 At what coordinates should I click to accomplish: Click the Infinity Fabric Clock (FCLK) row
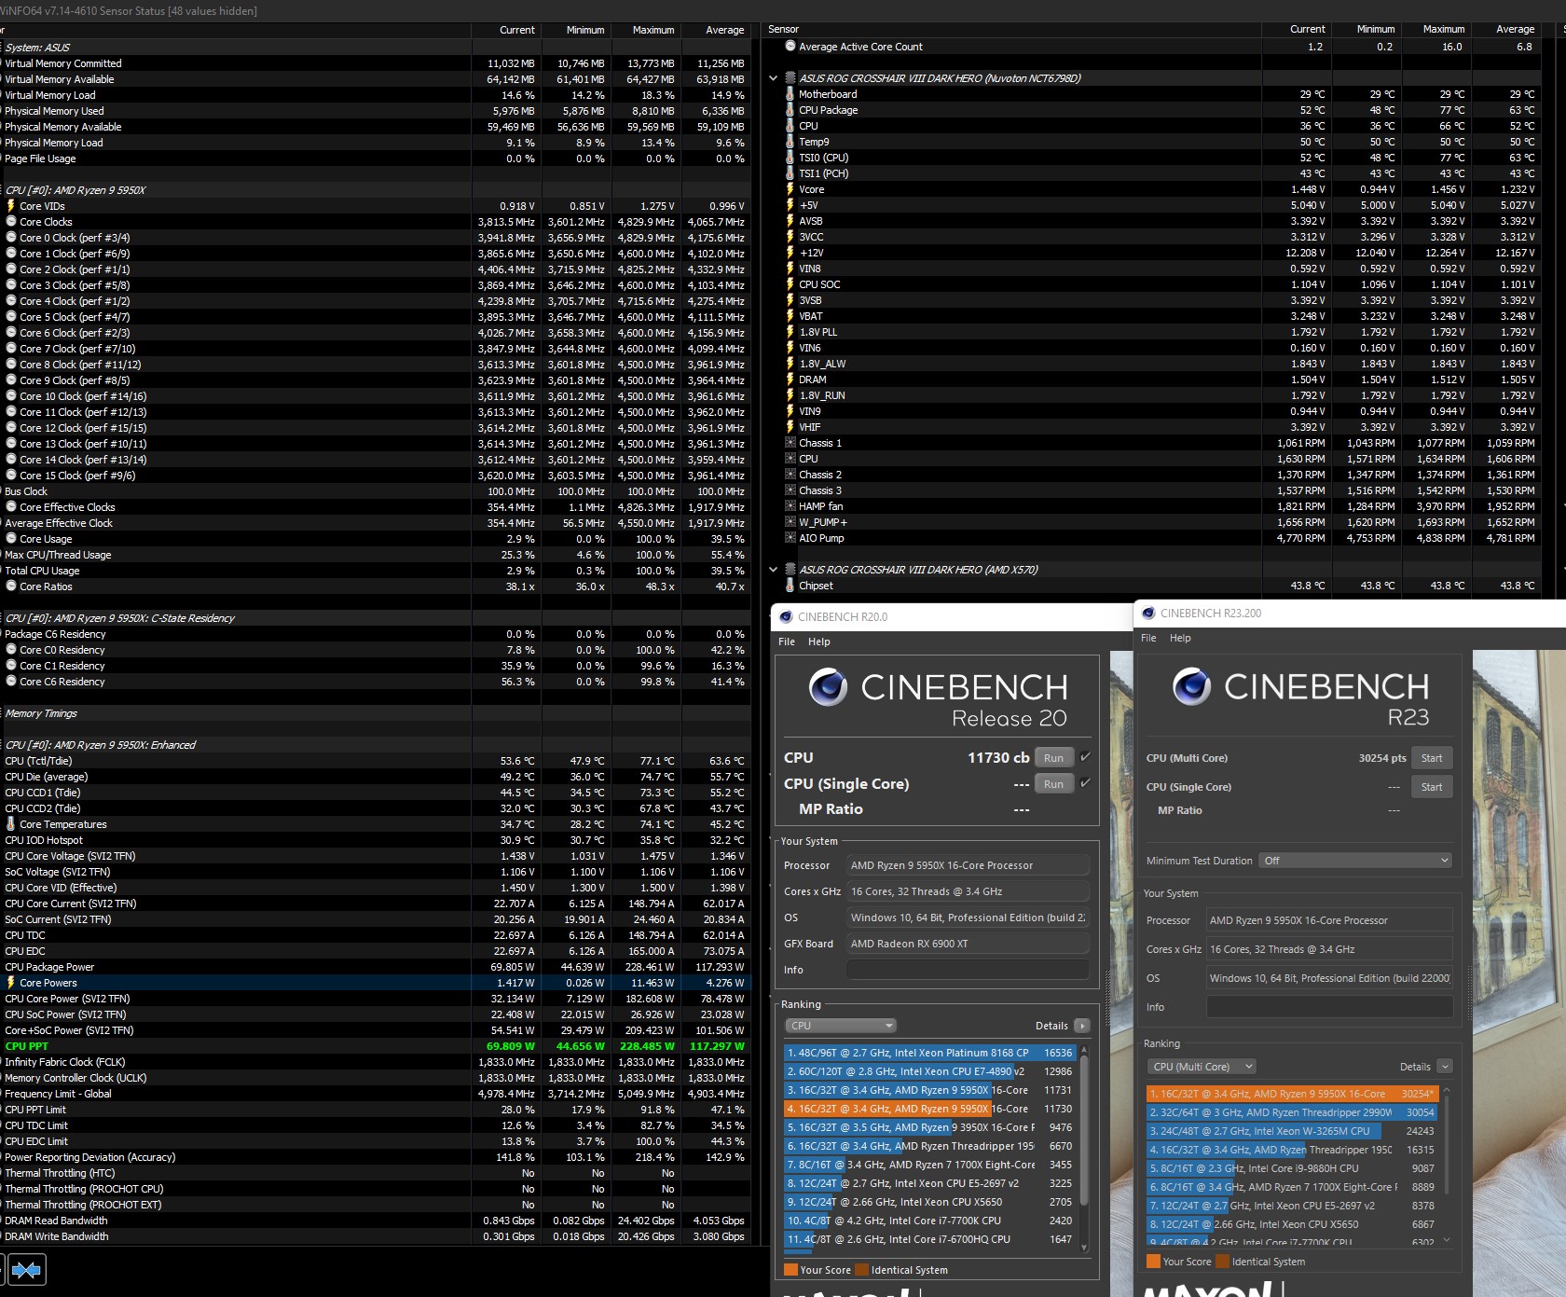(376, 1062)
